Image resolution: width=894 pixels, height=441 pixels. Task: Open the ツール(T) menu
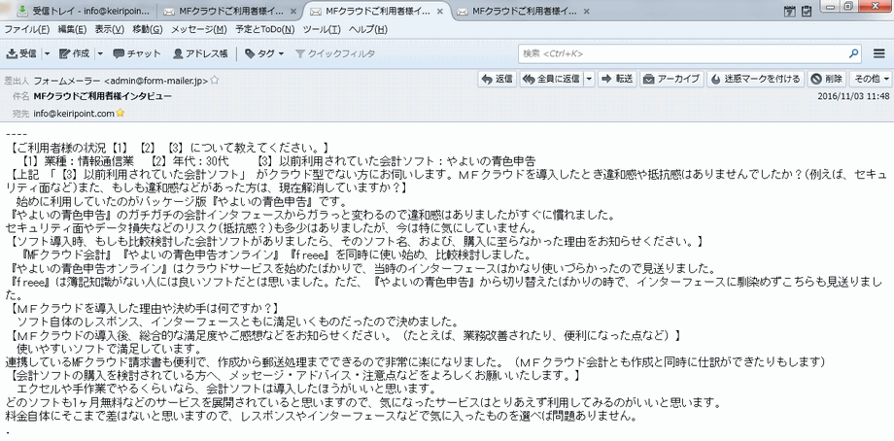point(323,30)
